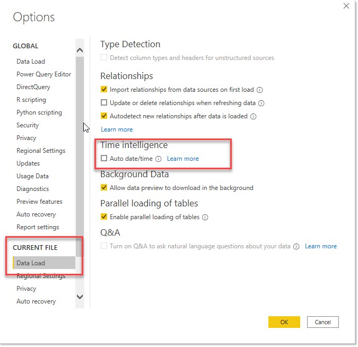Viewport: 358px width, 347px height.
Task: Click info icon beside Q&A natural language option
Action: [296, 247]
